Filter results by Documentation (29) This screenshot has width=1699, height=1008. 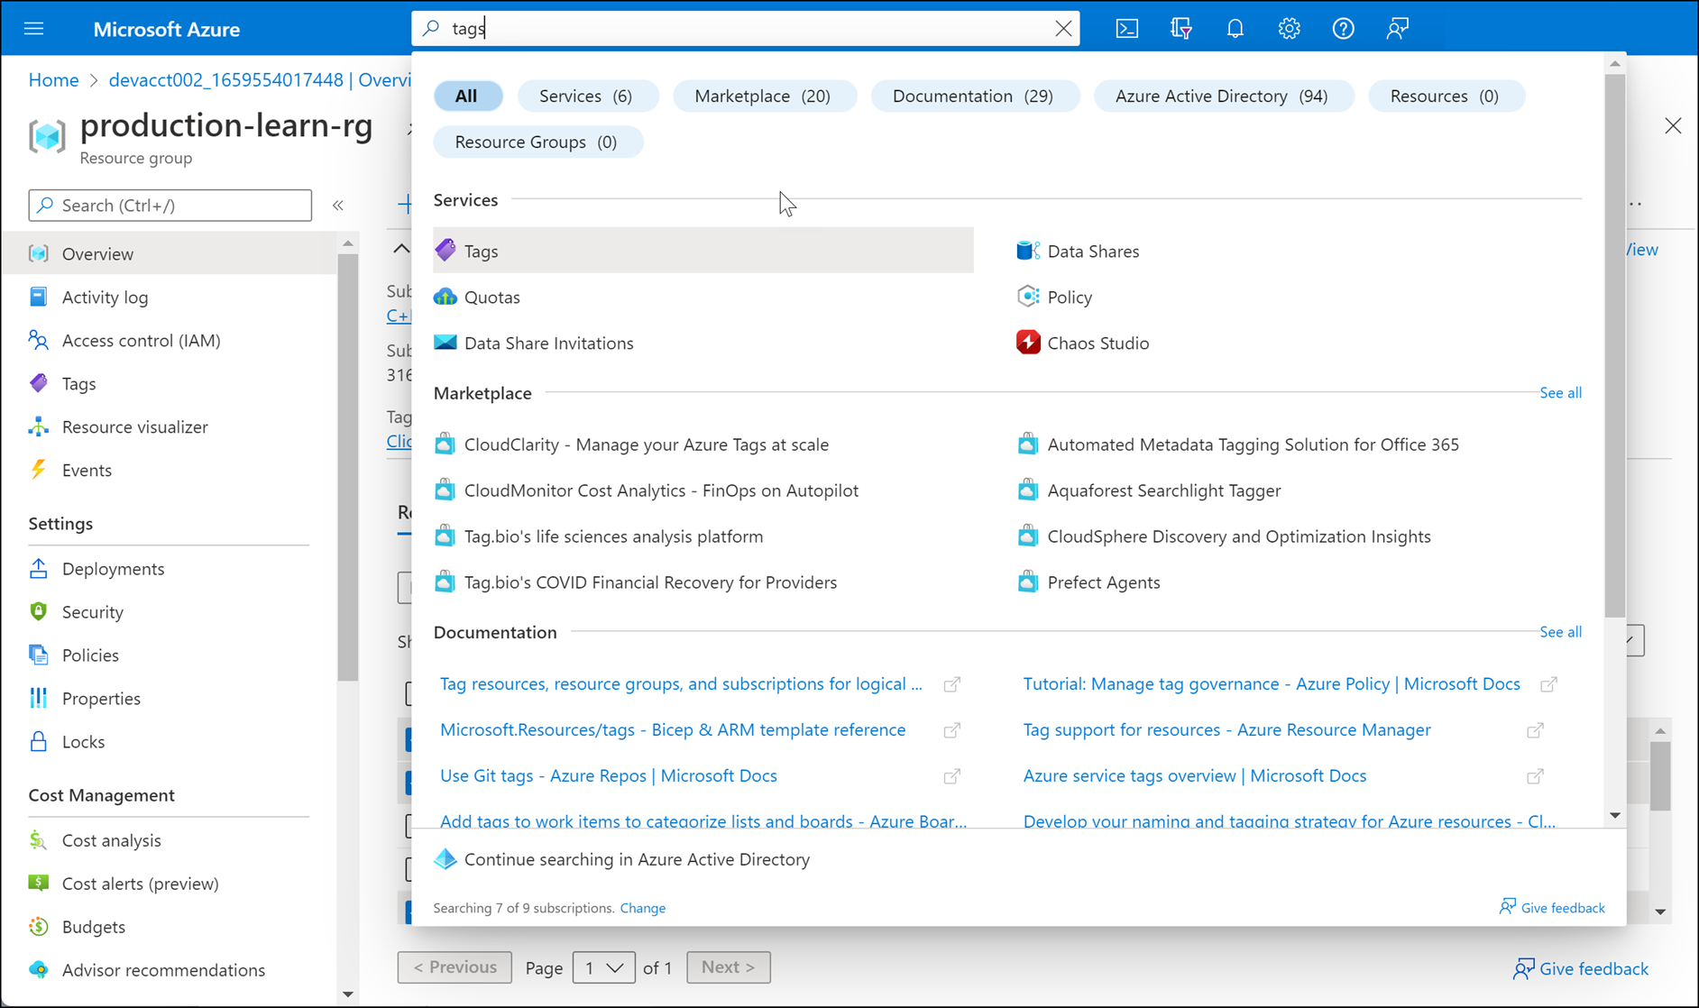coord(973,96)
